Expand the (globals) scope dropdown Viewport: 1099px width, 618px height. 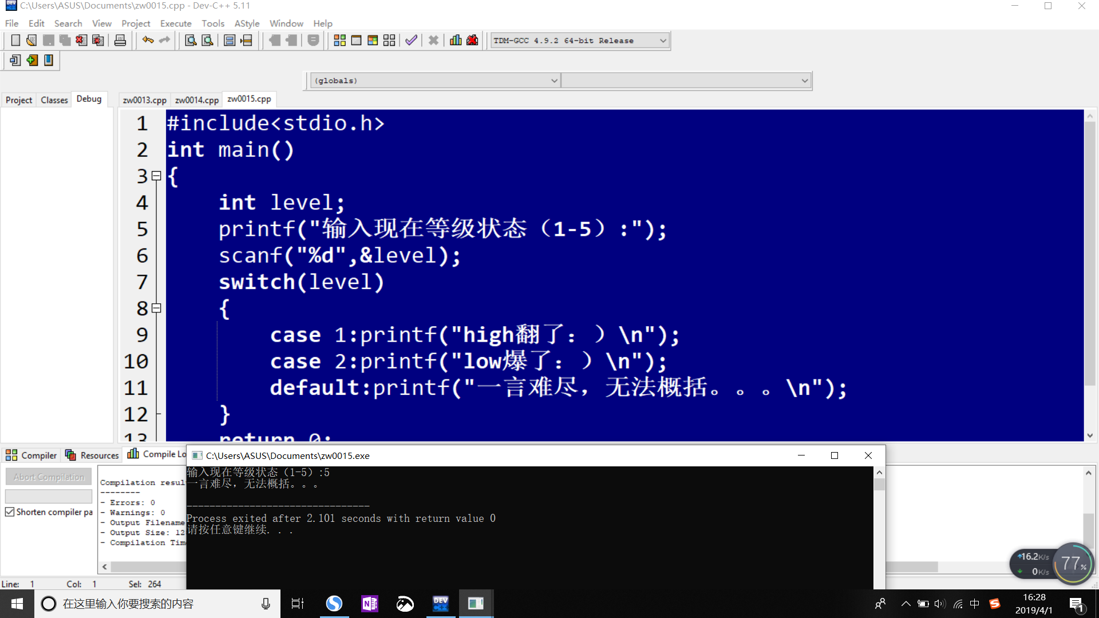pos(554,81)
